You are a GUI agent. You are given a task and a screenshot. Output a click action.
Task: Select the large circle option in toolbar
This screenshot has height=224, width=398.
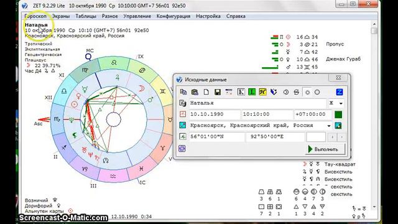(x=317, y=92)
